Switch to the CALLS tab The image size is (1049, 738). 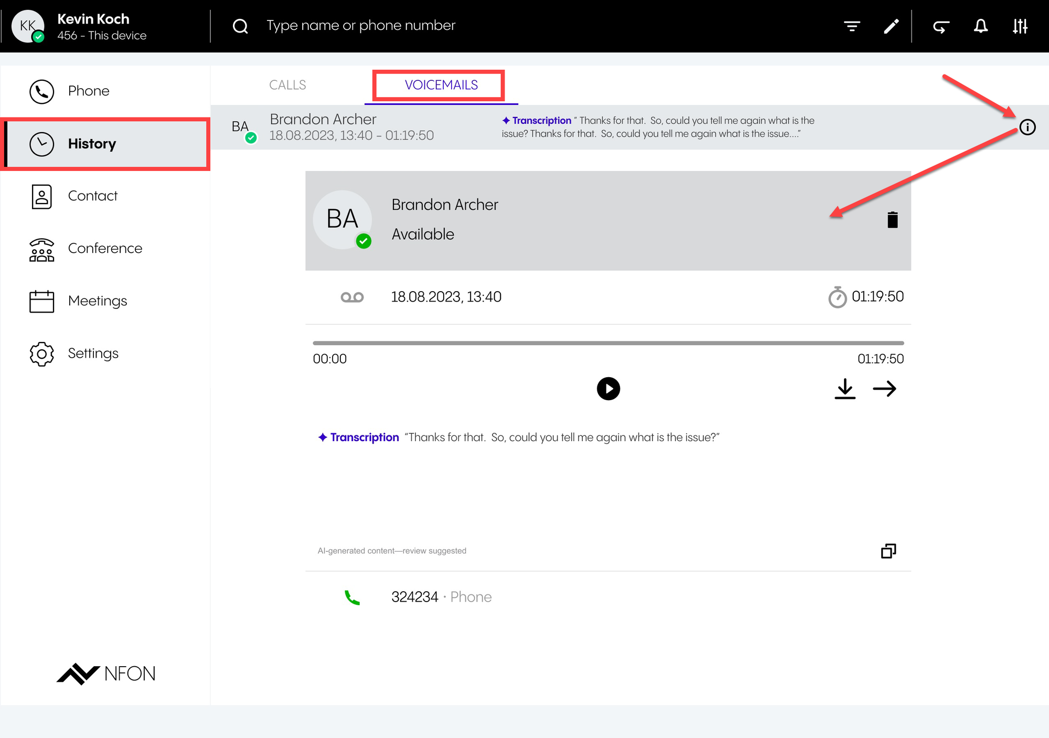[287, 85]
